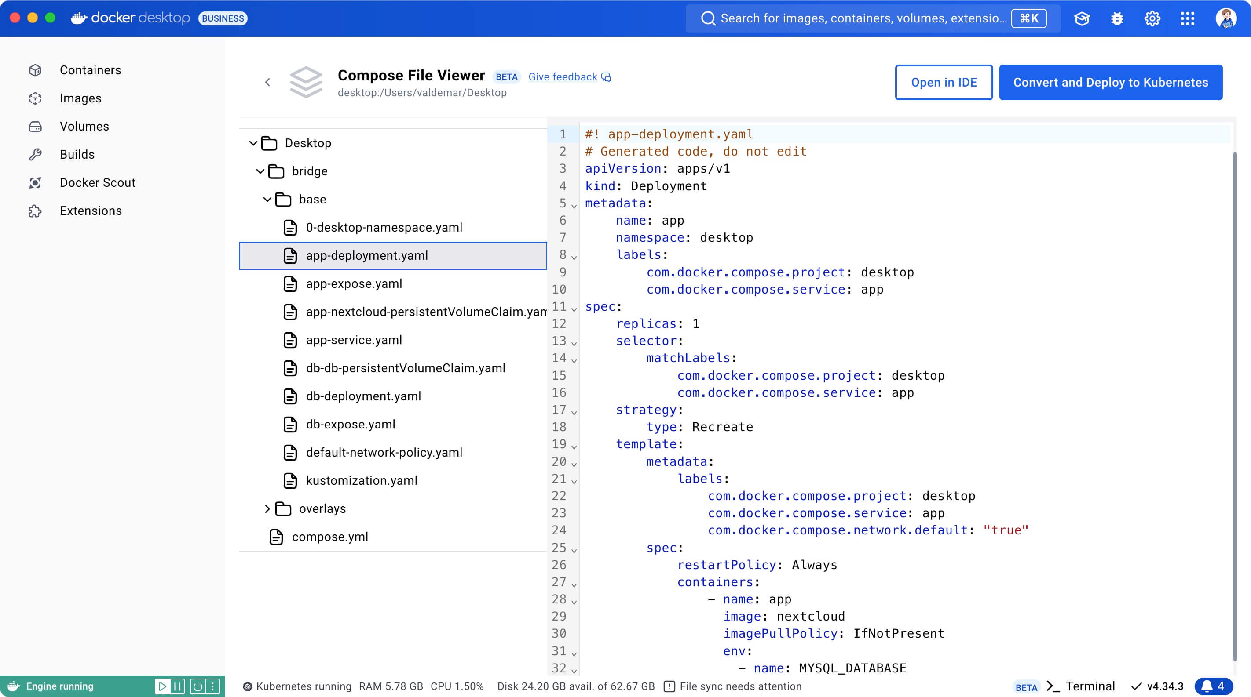Click the Extensions icon in sidebar

pos(34,211)
